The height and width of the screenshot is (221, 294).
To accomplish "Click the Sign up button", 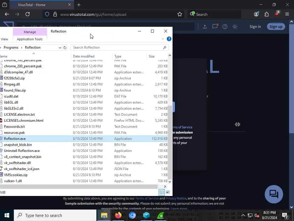I will [276, 27].
